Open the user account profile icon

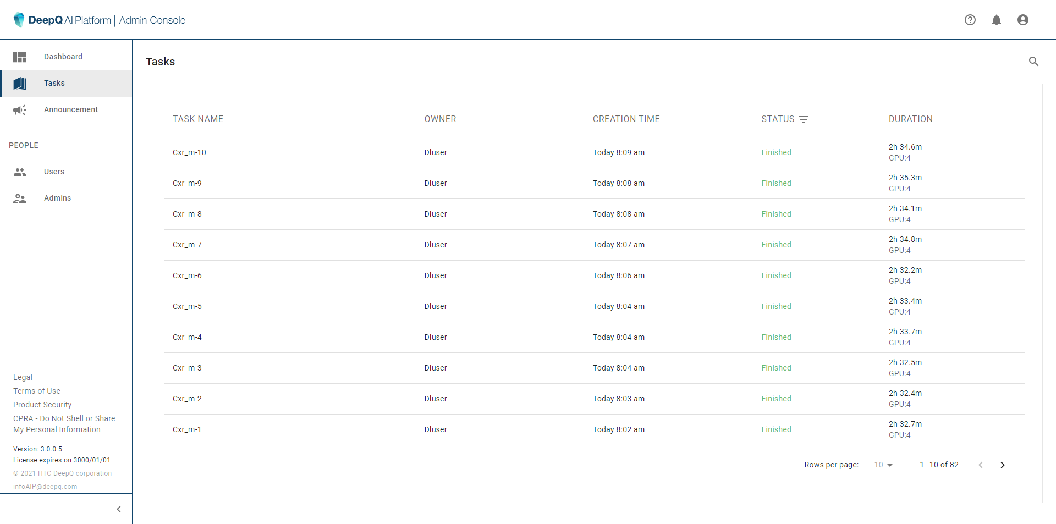click(1023, 20)
